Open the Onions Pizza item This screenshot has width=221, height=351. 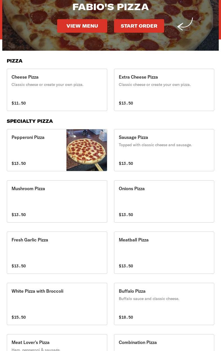(x=164, y=201)
